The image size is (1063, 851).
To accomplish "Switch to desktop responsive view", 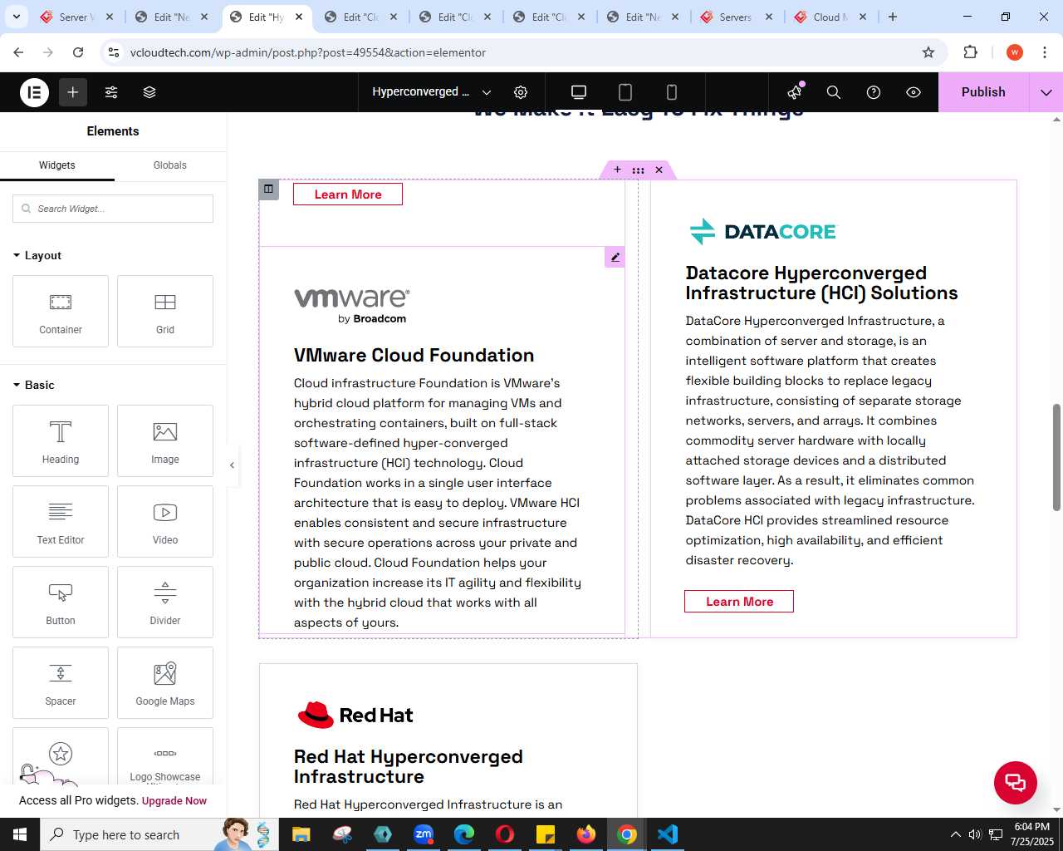I will pyautogui.click(x=579, y=92).
